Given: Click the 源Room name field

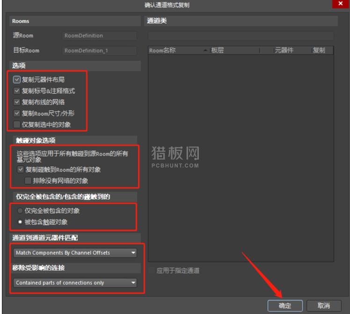Looking at the screenshot, I should pyautogui.click(x=99, y=36).
